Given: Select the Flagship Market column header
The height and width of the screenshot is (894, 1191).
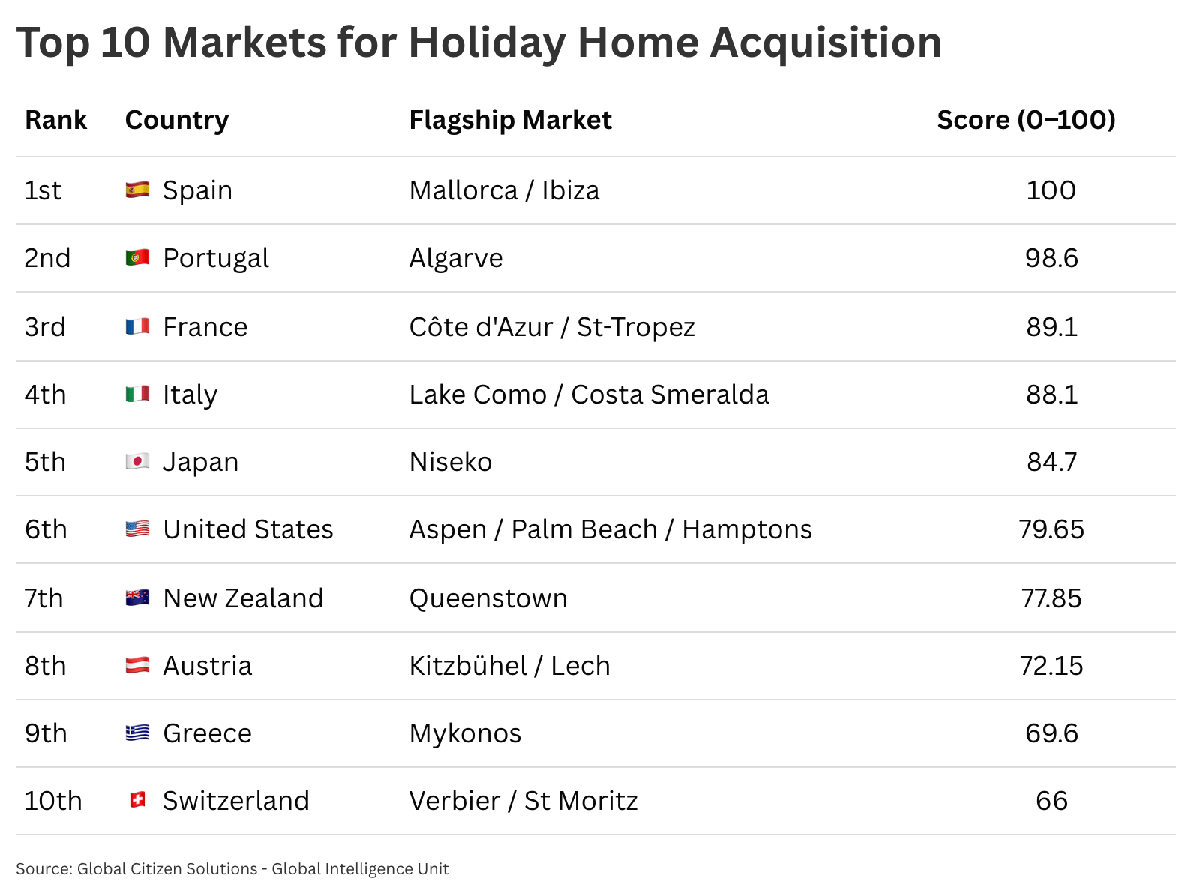Looking at the screenshot, I should pyautogui.click(x=510, y=120).
